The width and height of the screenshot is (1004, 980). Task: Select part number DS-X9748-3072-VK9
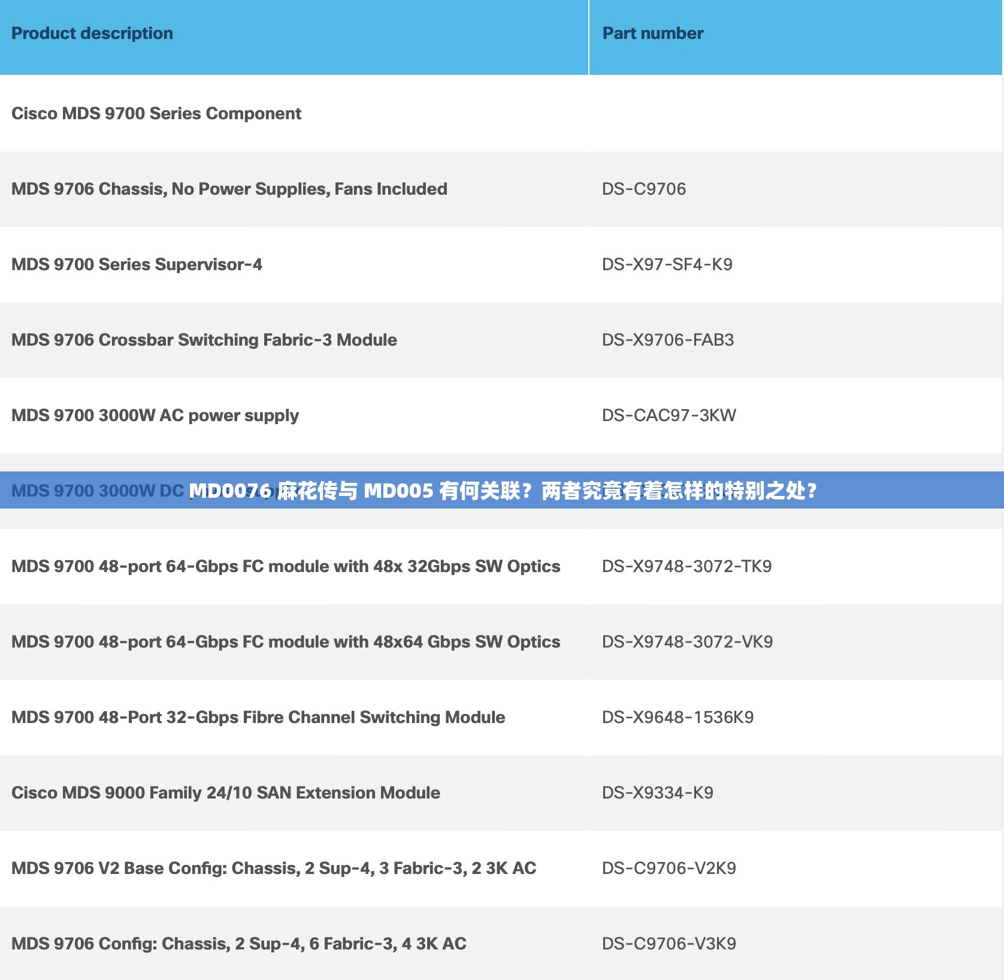[x=688, y=642]
